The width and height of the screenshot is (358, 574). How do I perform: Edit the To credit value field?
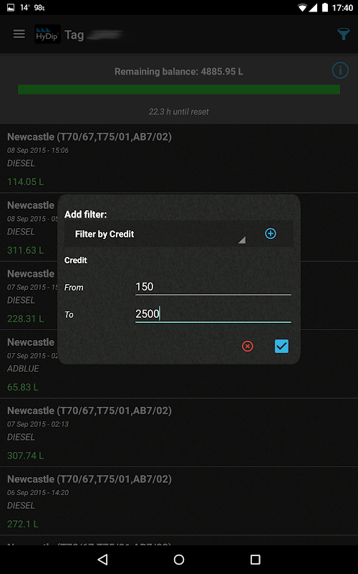tap(213, 314)
